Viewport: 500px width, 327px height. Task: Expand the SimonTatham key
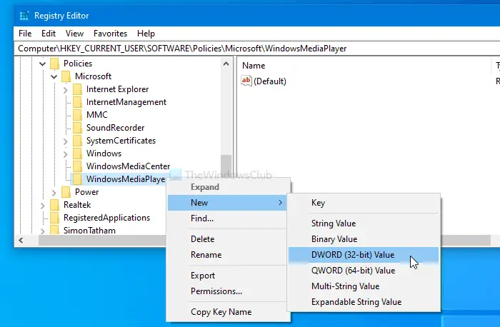coord(42,231)
